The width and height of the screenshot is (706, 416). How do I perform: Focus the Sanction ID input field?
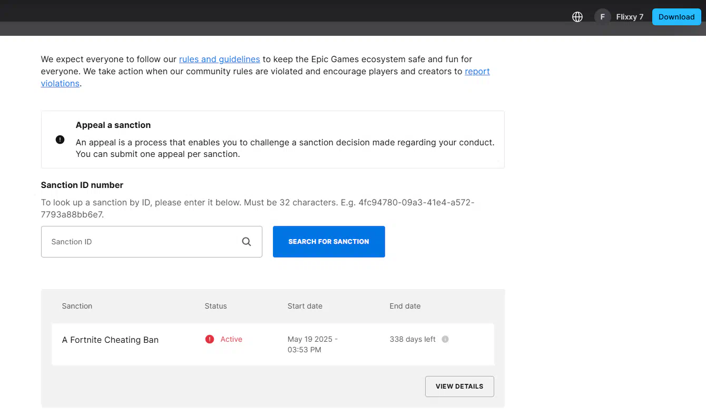point(152,242)
